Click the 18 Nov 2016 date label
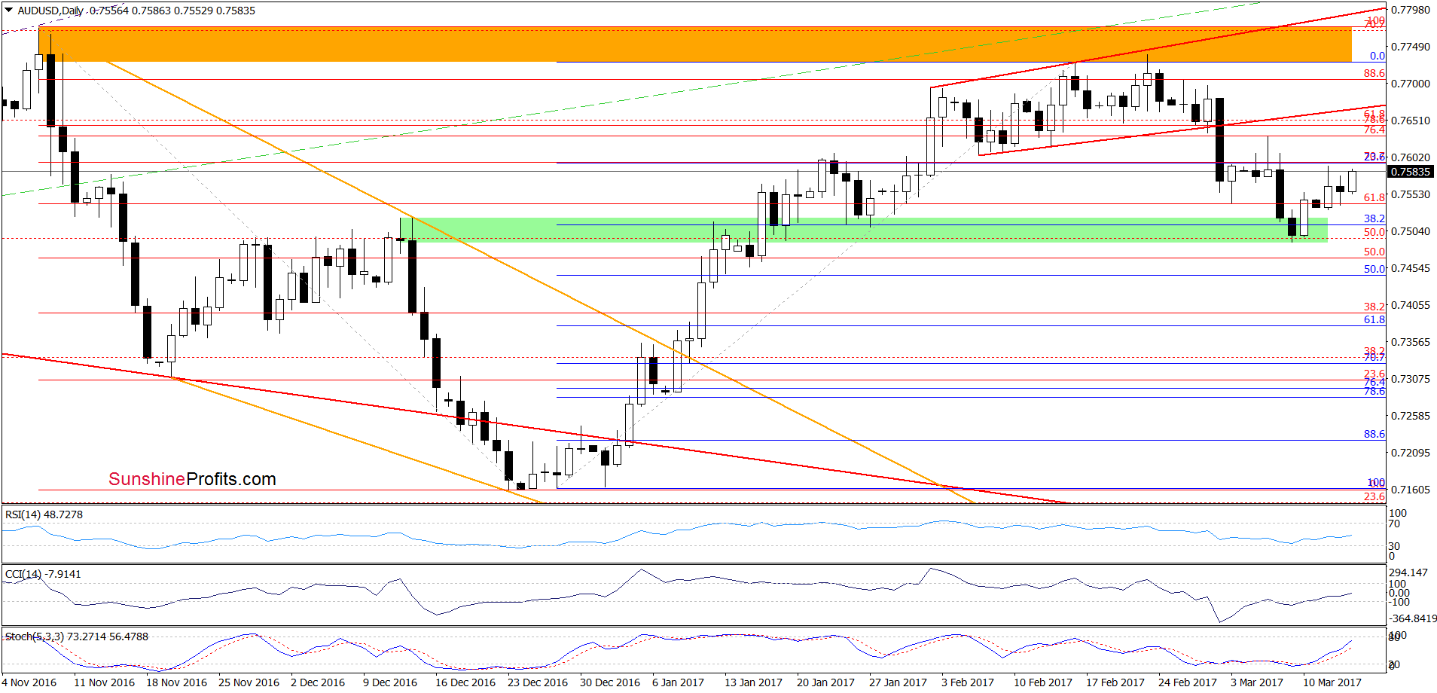Viewport: 1437px width, 693px height. [x=176, y=682]
